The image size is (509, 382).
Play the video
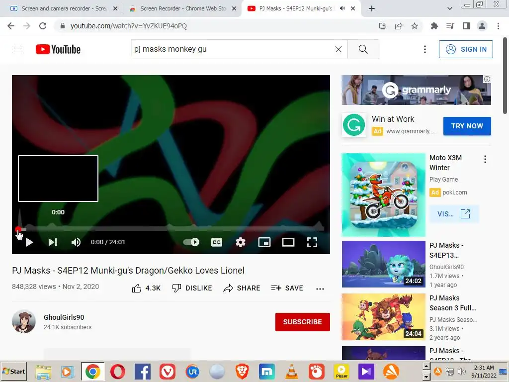pos(29,242)
